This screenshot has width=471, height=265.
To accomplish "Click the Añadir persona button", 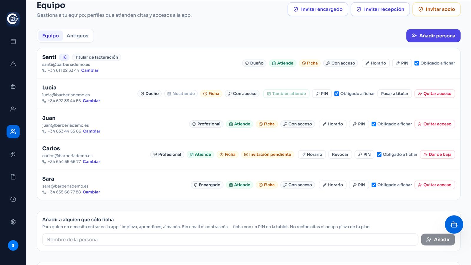I will click(433, 36).
